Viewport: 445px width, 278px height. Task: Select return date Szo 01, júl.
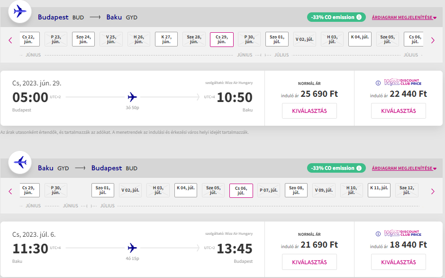(x=103, y=190)
